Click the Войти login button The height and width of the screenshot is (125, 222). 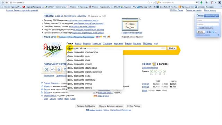[200, 32]
